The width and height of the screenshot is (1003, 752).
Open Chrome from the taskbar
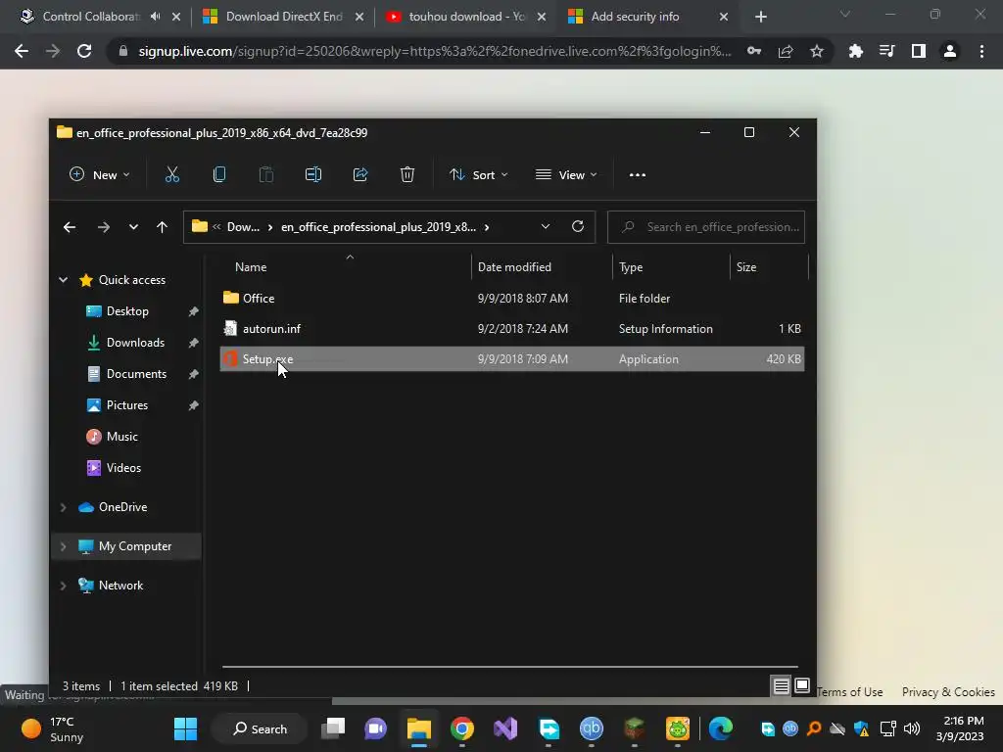pyautogui.click(x=462, y=728)
